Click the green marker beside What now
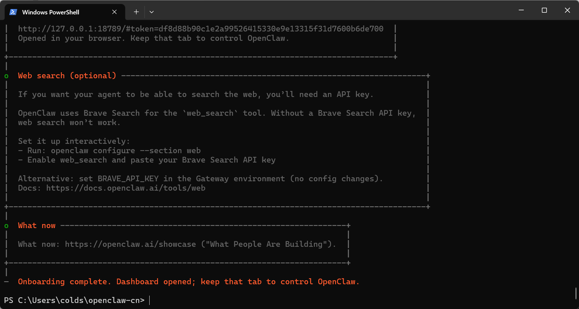Screen dimensions: 579x309 (6, 226)
